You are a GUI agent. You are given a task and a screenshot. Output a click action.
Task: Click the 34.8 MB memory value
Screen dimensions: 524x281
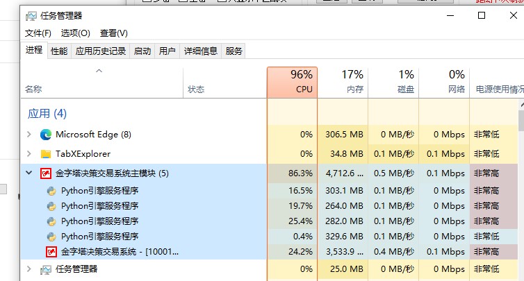click(347, 154)
